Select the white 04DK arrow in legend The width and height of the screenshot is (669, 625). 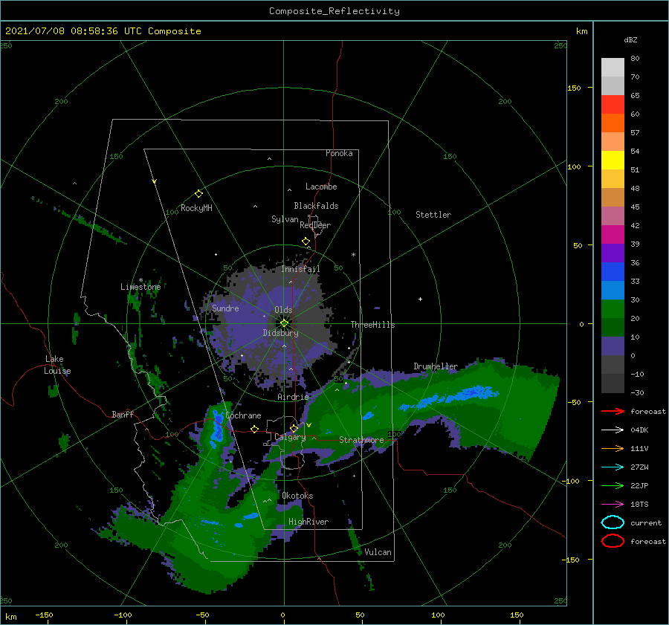pyautogui.click(x=613, y=430)
